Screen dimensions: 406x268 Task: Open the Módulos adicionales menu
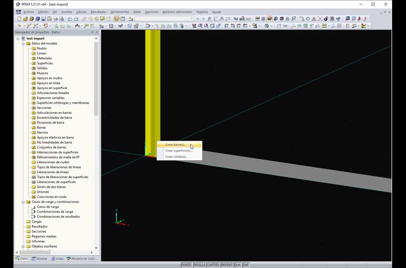pos(177,12)
